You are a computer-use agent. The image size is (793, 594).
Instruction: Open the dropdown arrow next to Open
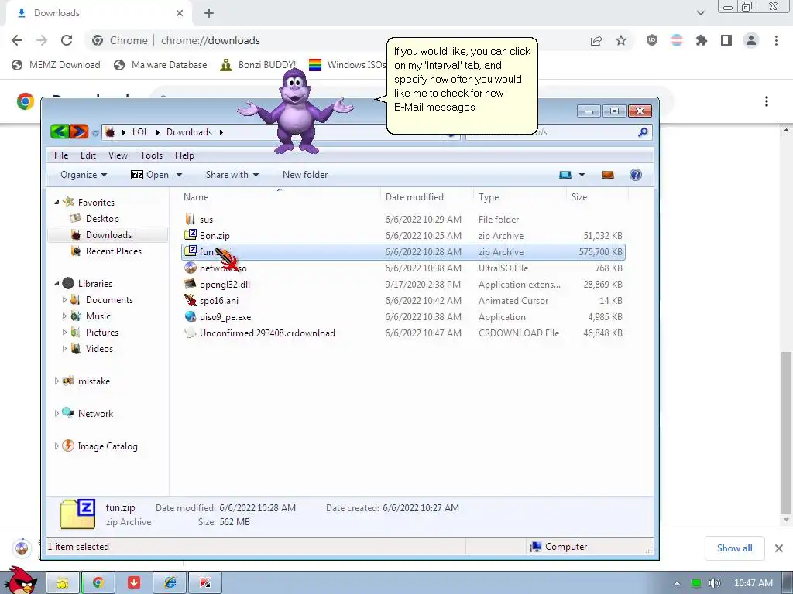179,175
